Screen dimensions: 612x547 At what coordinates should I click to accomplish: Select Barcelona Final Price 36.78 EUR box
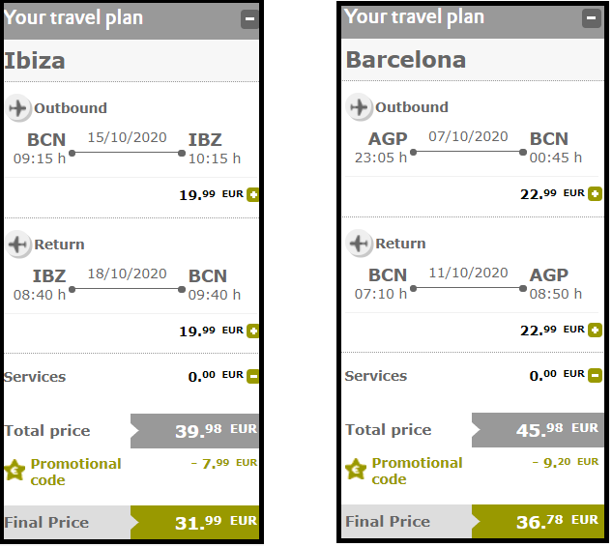[x=538, y=521]
